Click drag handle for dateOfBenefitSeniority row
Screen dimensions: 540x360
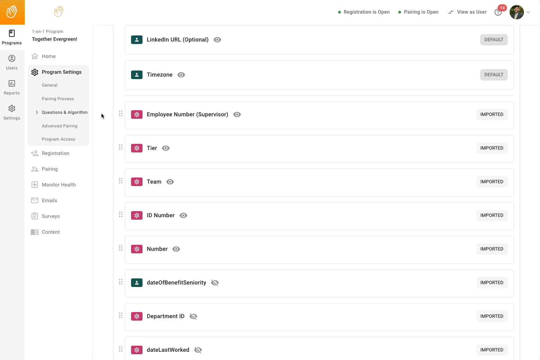tap(121, 282)
